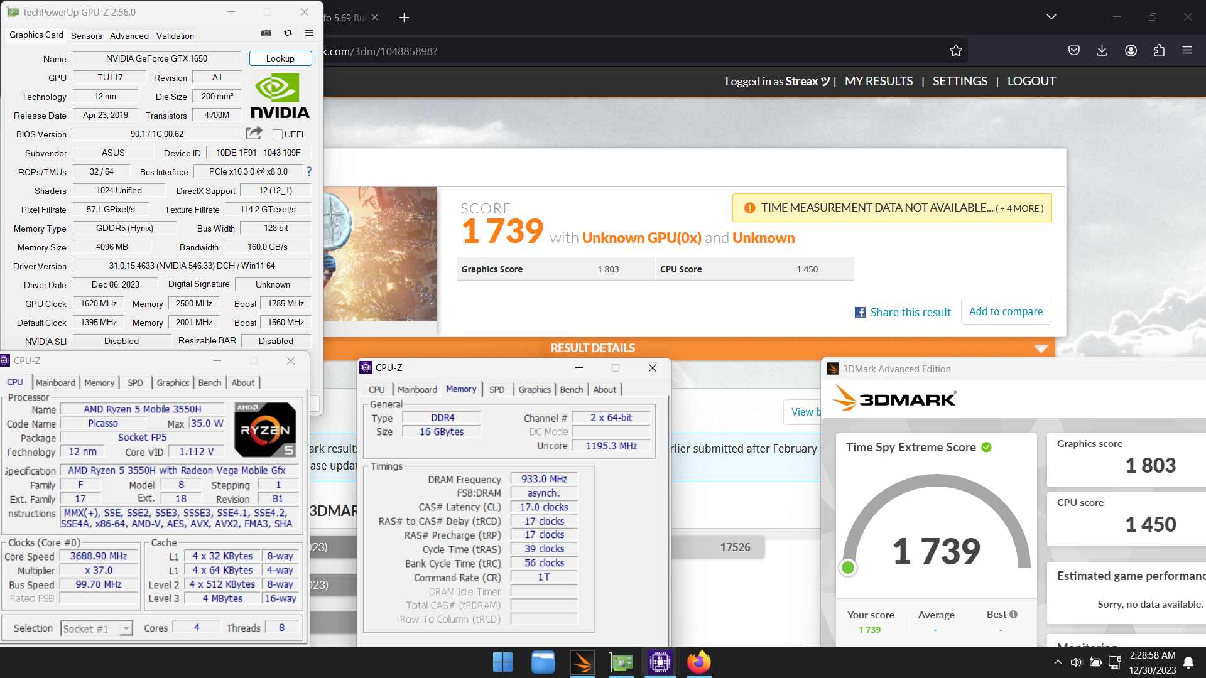Open Graphics tab in Memory CPU-Z window
1206x678 pixels.
pos(535,389)
